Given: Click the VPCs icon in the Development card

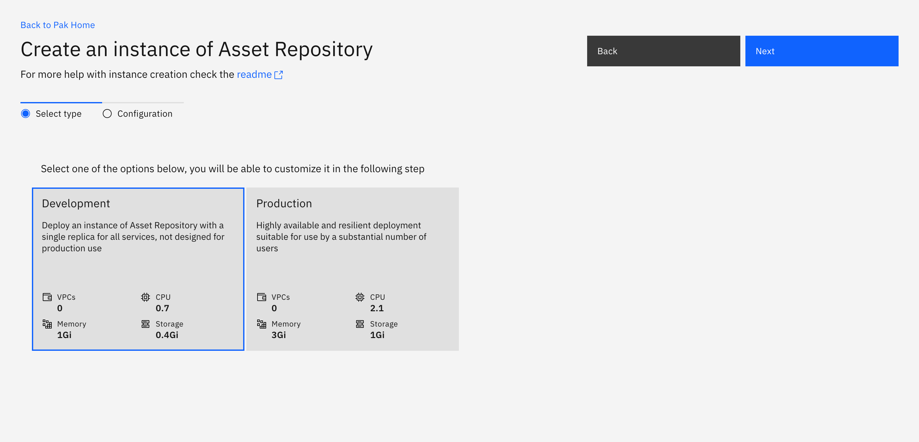Looking at the screenshot, I should [47, 297].
